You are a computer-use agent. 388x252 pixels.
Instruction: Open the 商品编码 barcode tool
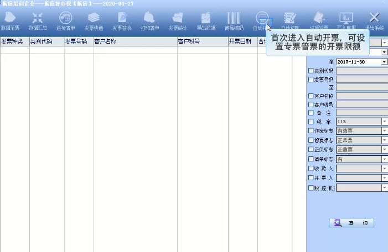(234, 21)
